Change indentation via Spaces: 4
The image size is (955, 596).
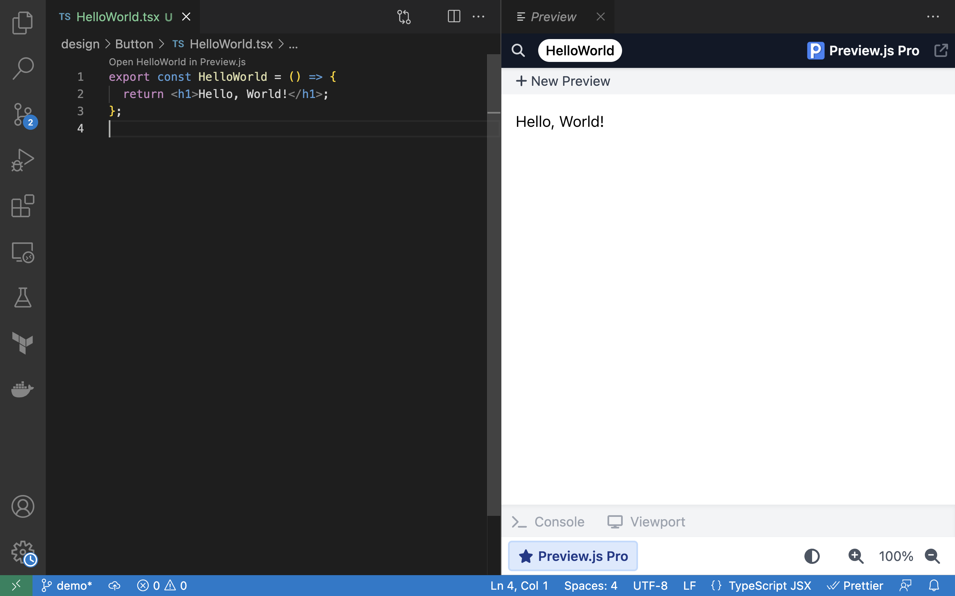(x=590, y=585)
